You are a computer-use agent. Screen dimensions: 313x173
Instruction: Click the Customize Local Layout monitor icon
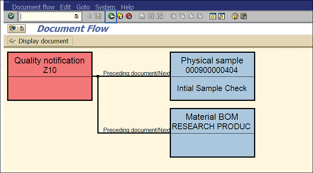244,16
